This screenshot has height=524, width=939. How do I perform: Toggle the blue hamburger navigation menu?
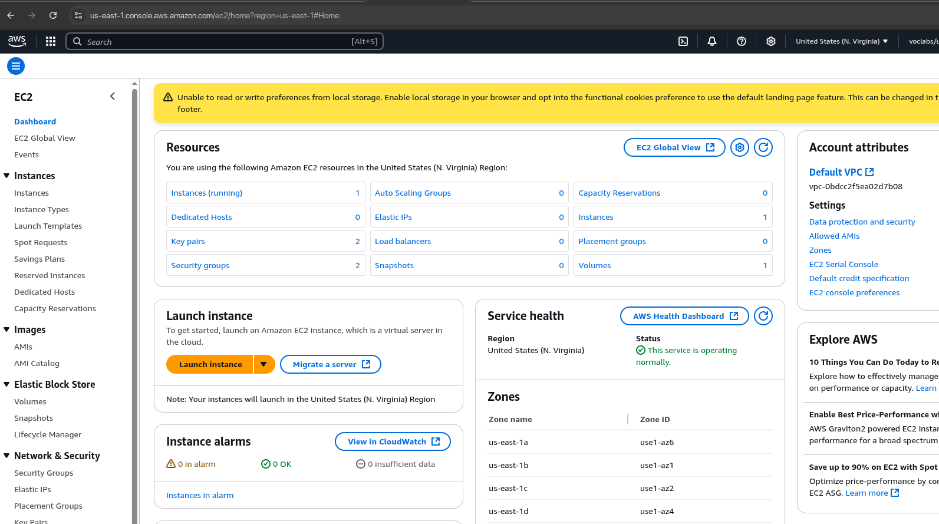[x=16, y=66]
